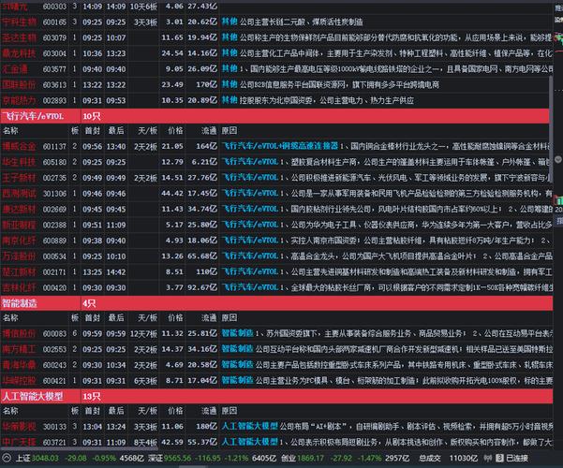Select stock row with code 002388
Viewport: 563px width, 468px height.
[276, 225]
